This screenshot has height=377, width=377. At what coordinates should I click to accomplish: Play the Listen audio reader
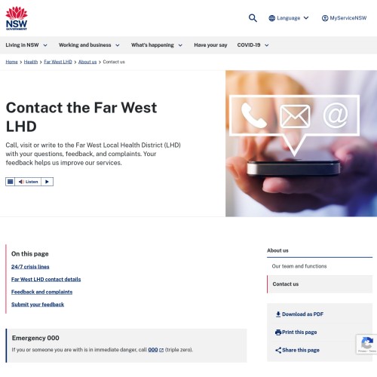click(x=47, y=182)
